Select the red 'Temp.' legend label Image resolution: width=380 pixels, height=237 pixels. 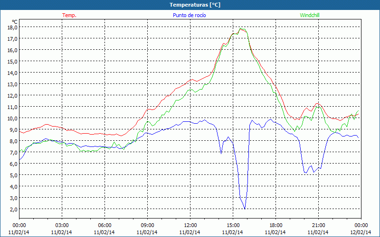click(x=69, y=15)
